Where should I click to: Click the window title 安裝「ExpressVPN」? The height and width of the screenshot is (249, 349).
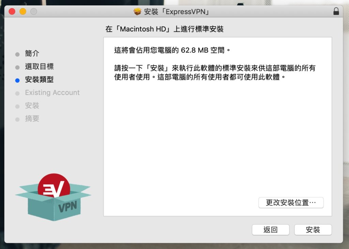[x=177, y=12]
